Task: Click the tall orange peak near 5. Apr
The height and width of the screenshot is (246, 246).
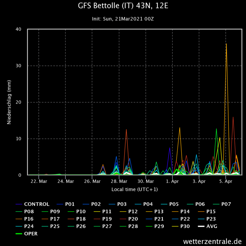Action: (x=226, y=44)
